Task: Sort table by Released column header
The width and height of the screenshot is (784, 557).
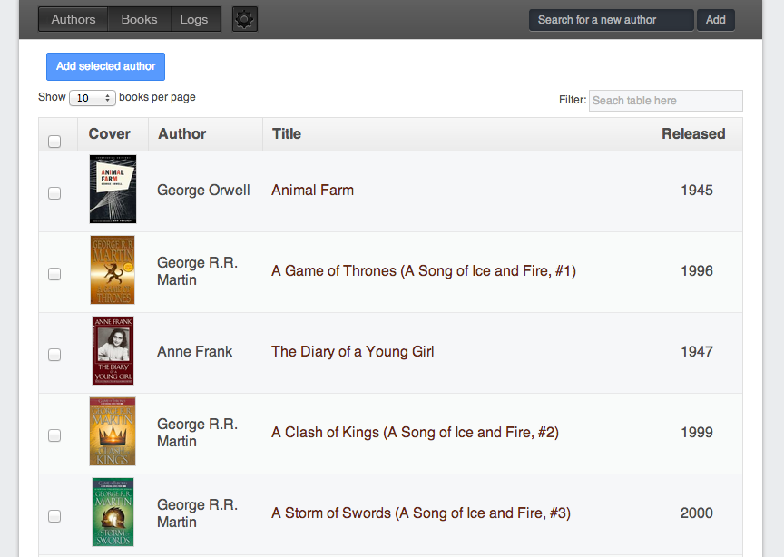Action: (693, 134)
